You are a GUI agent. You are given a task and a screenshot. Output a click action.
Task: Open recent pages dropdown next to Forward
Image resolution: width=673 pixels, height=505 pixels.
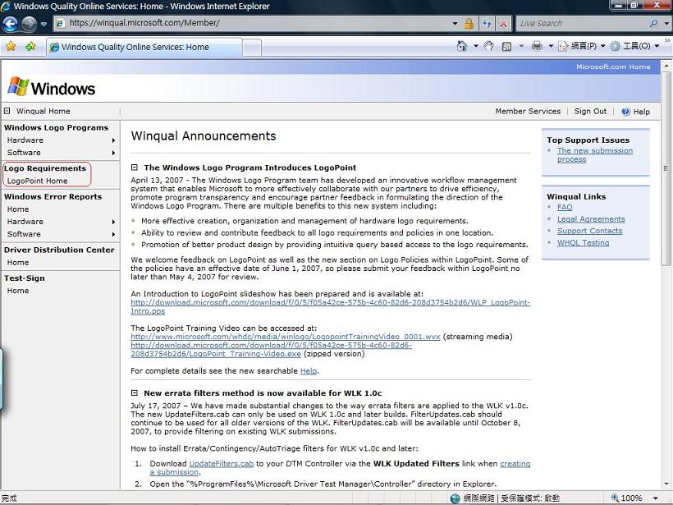point(43,24)
